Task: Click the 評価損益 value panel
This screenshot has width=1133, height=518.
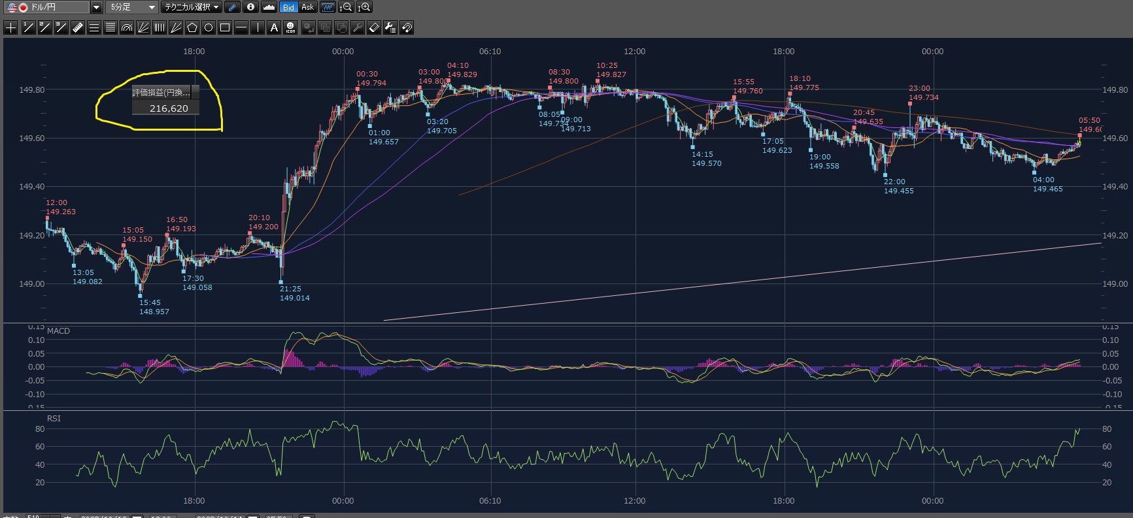Action: (x=166, y=108)
